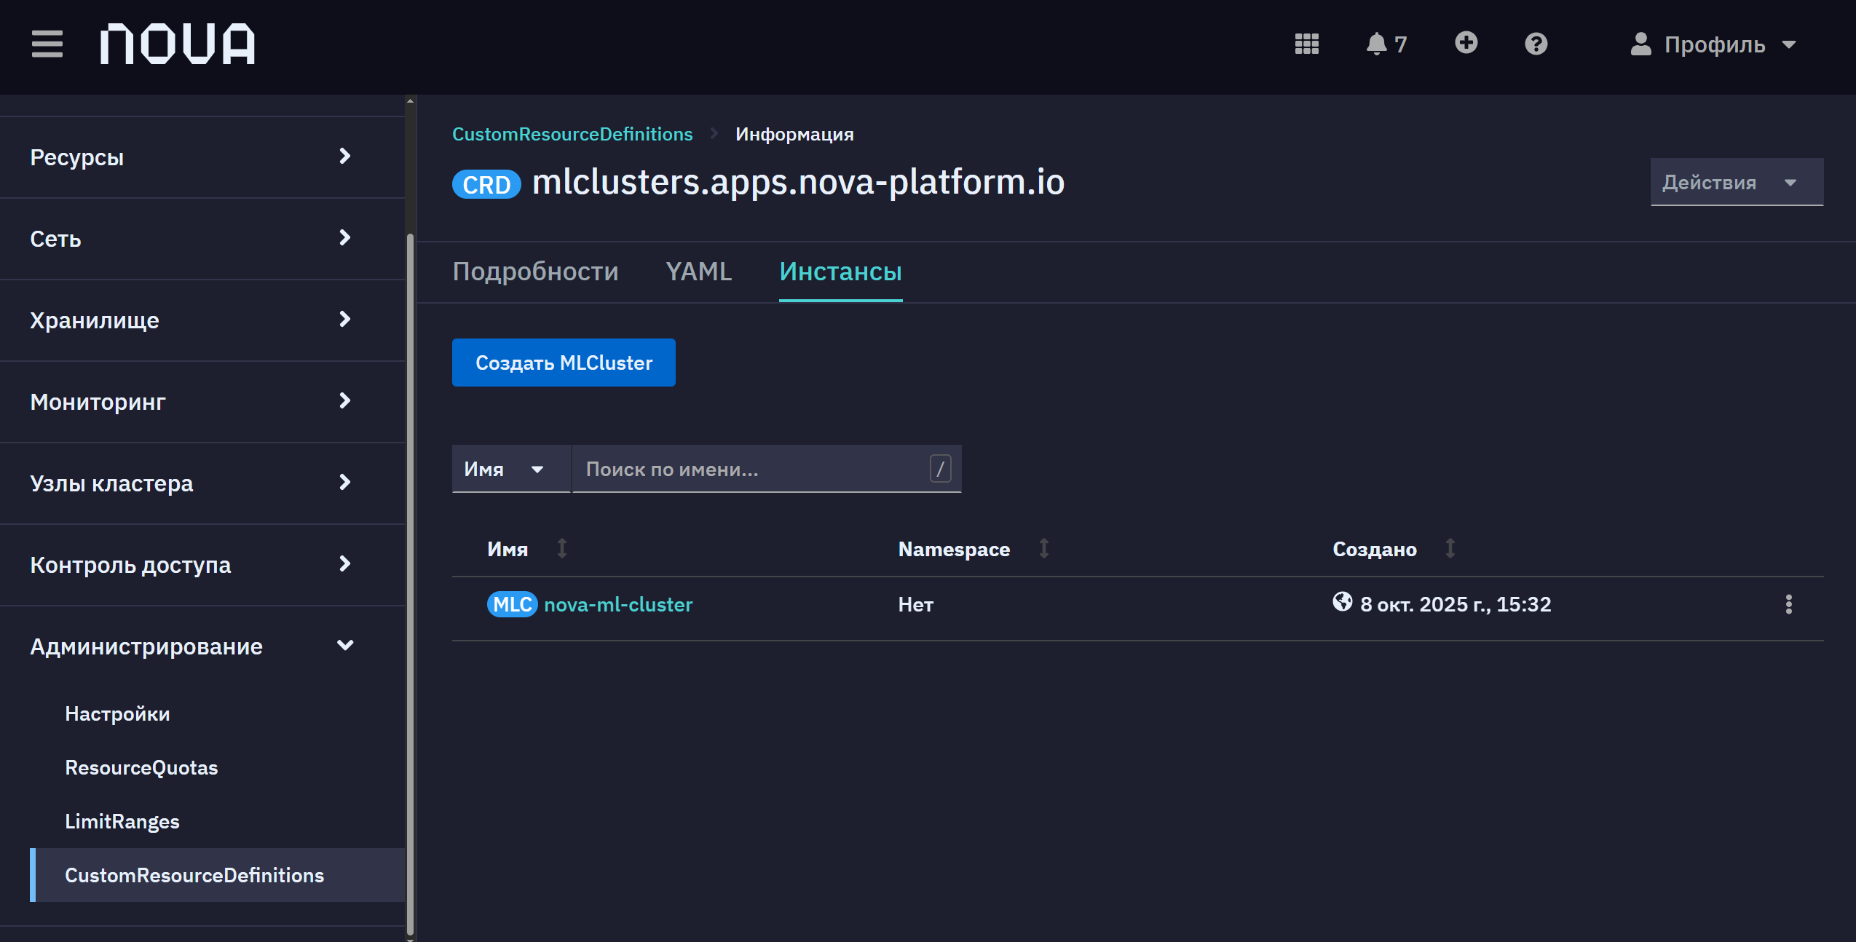Open the help question mark icon

pyautogui.click(x=1536, y=44)
